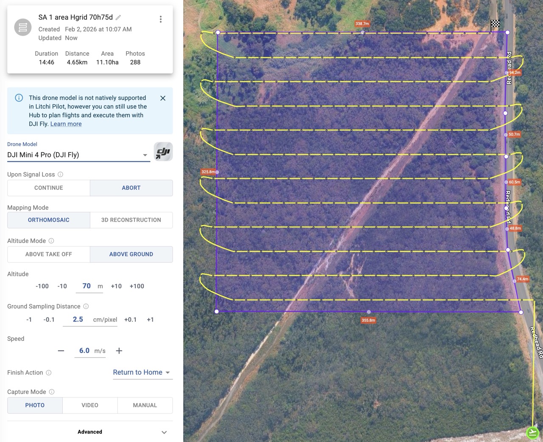Click the Upon Signal Loss info icon

[60, 175]
